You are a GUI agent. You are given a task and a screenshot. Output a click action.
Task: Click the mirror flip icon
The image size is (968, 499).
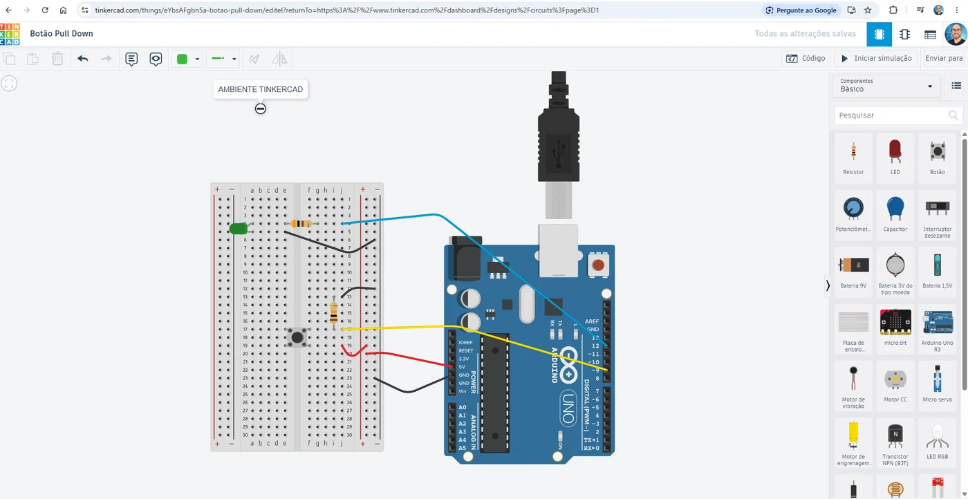tap(279, 59)
